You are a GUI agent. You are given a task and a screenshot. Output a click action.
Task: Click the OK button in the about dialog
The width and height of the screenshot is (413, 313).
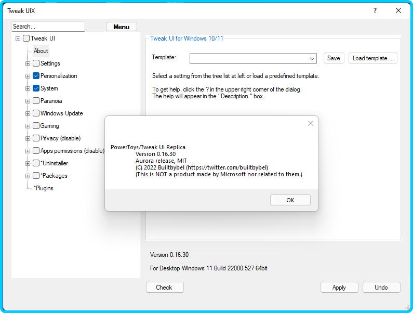[x=290, y=200]
